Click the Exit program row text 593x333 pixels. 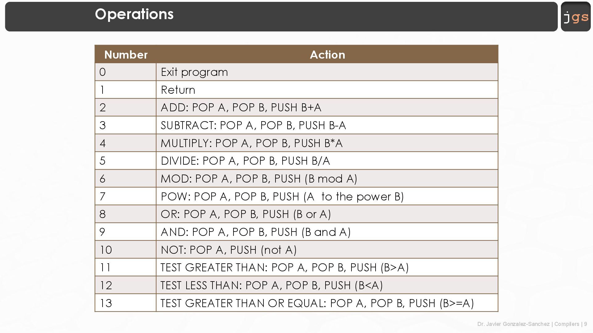pos(194,72)
